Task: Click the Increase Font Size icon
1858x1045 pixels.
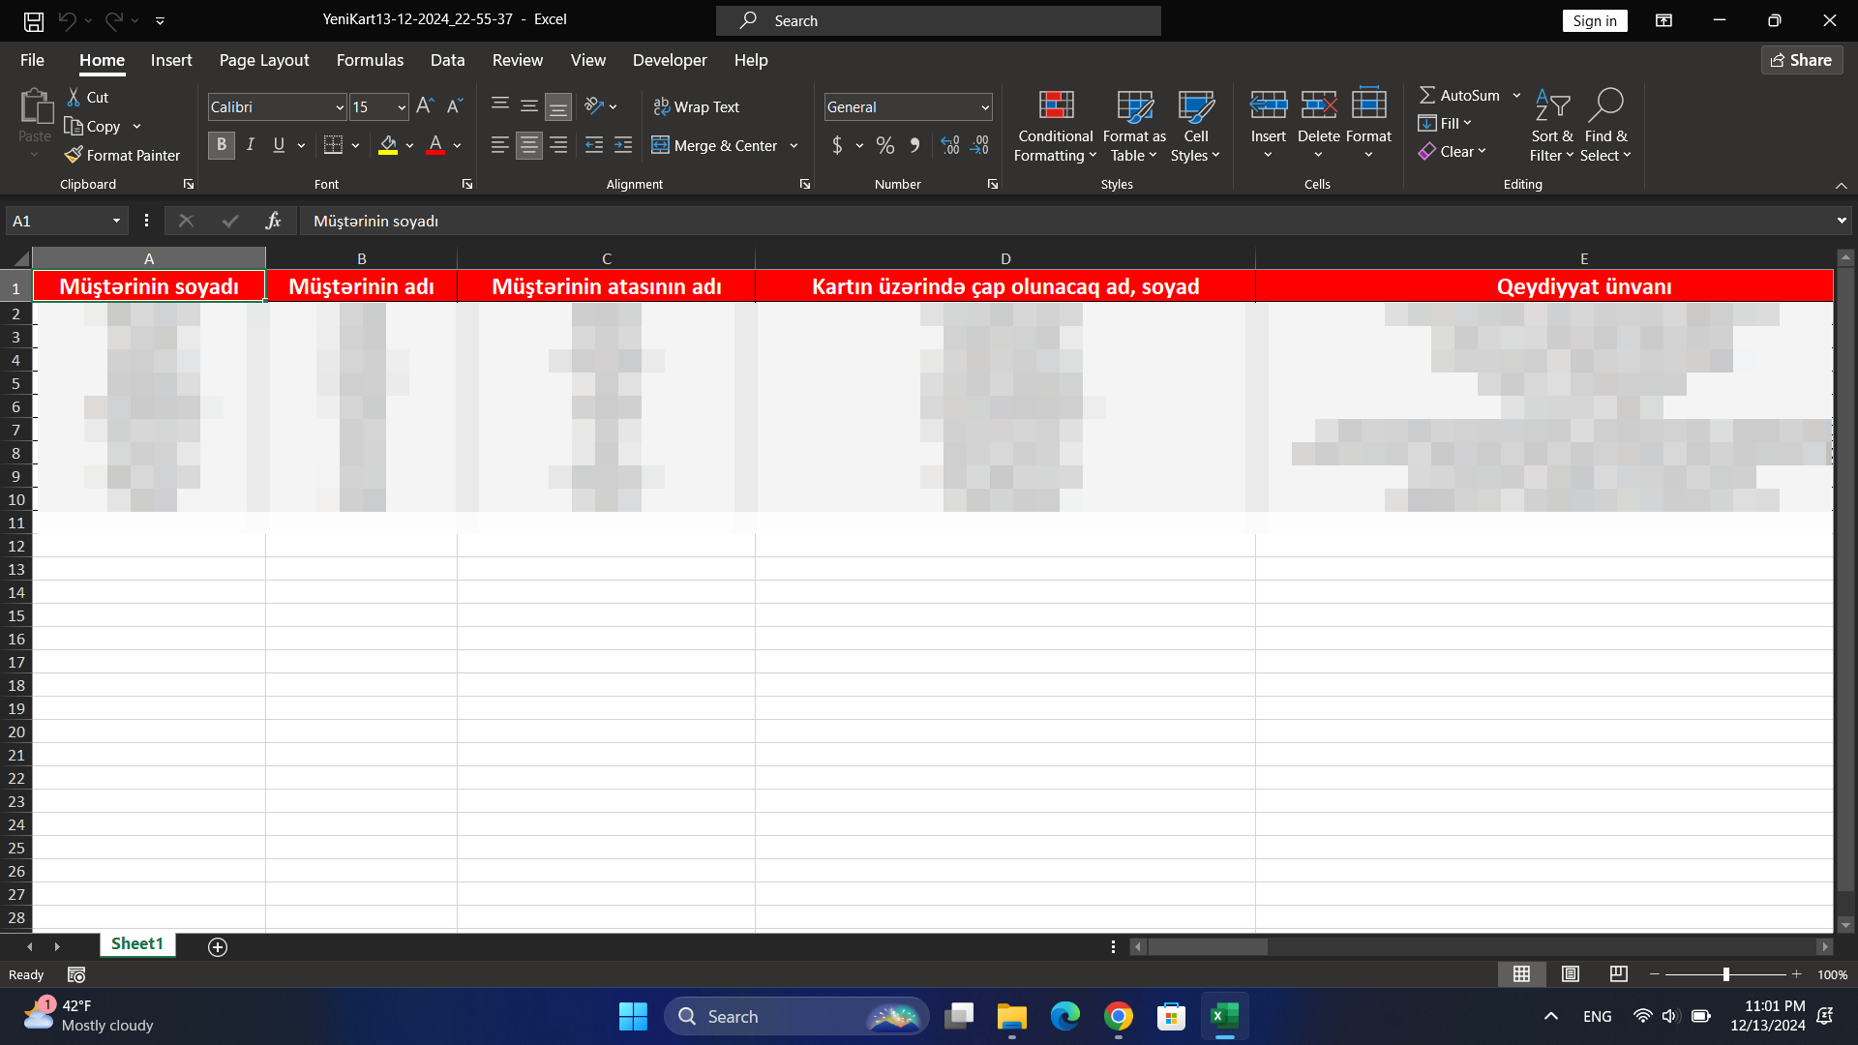Action: tap(425, 106)
